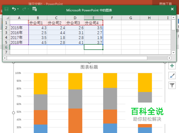Screen dimensions: 179x133
Task: Click the Chart Elements plus button
Action: 172,66
